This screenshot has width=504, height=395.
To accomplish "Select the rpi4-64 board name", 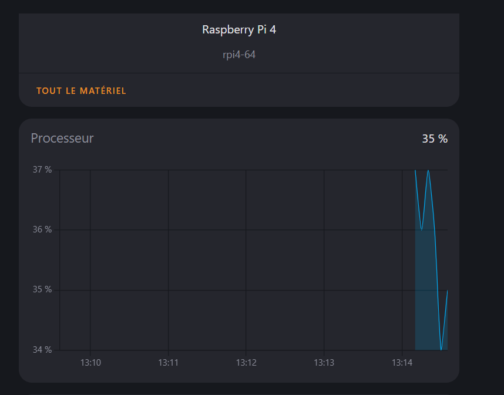I will pyautogui.click(x=239, y=55).
